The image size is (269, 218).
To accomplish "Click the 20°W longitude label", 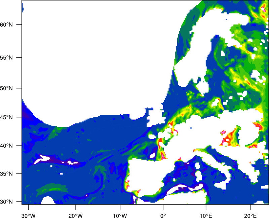I will [75, 216].
